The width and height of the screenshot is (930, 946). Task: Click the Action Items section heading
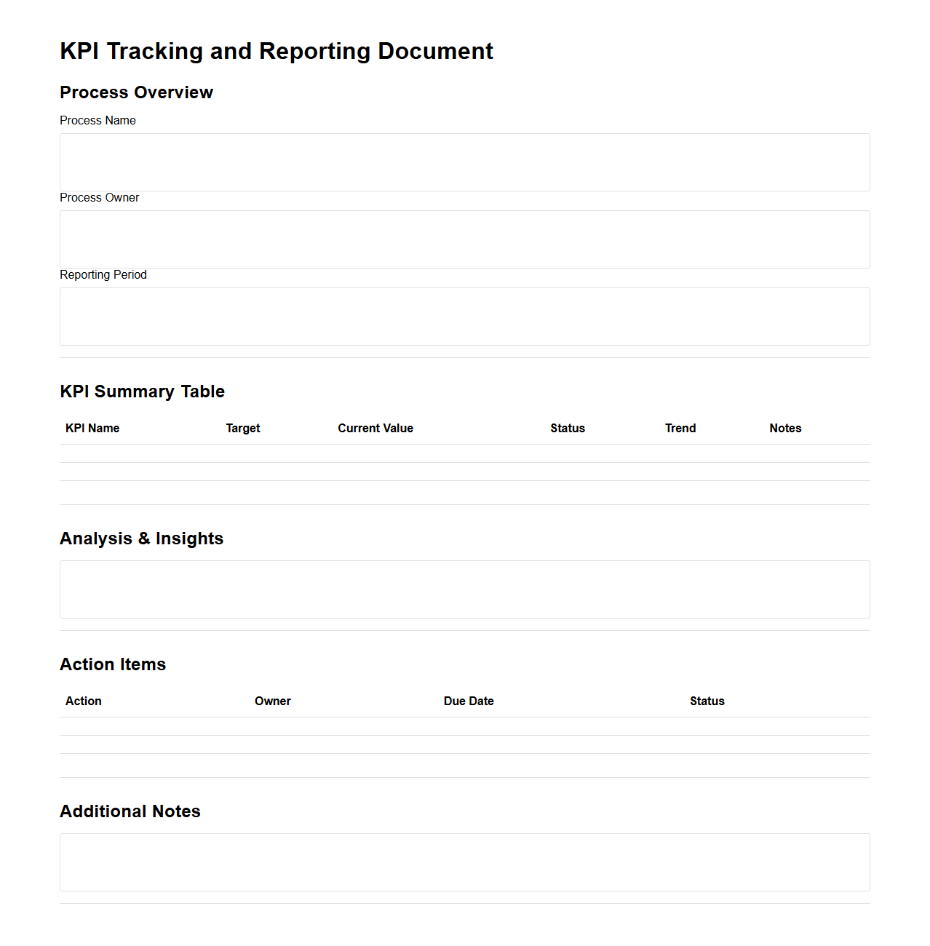pos(113,664)
